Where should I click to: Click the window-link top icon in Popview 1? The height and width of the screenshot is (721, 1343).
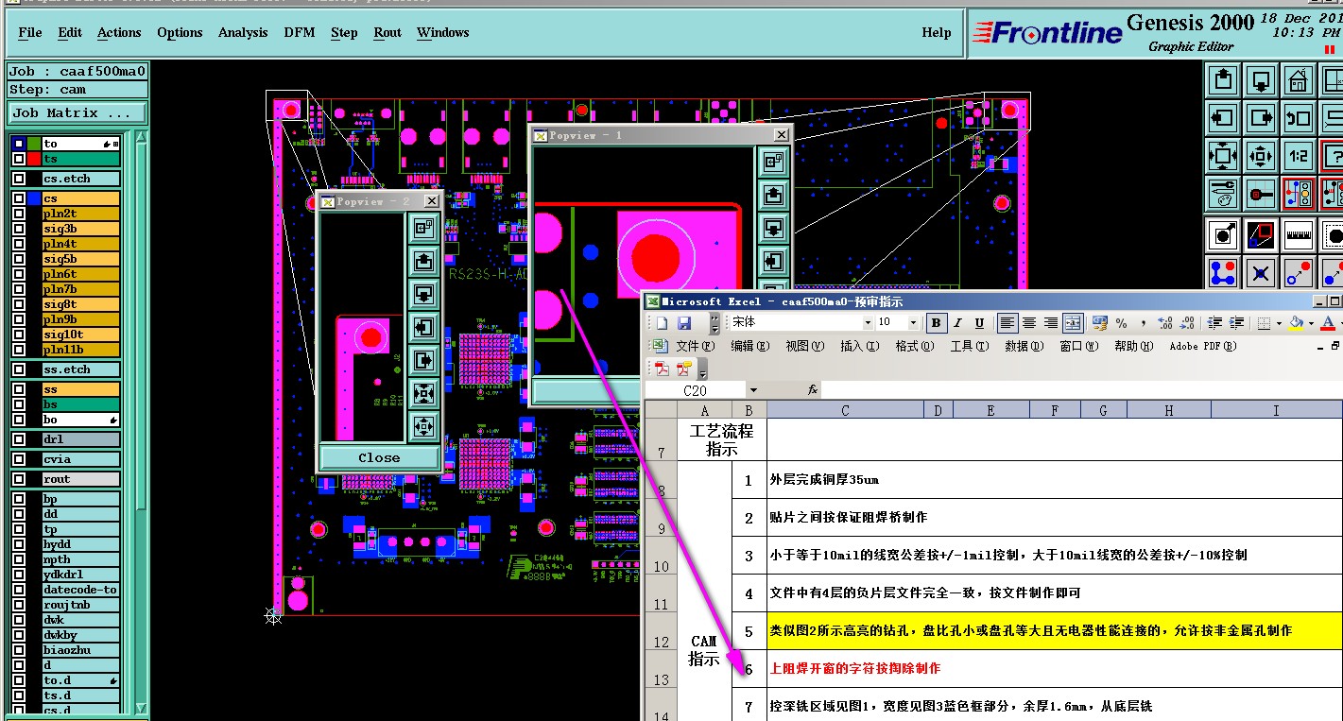point(774,163)
